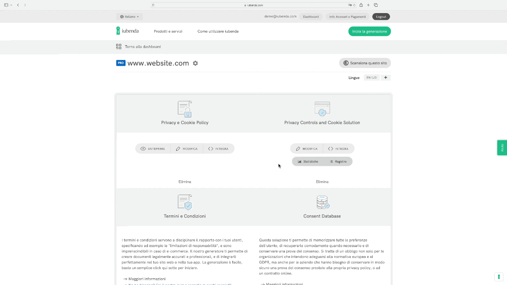Click the Safari address bar
This screenshot has width=507, height=285.
tap(253, 5)
